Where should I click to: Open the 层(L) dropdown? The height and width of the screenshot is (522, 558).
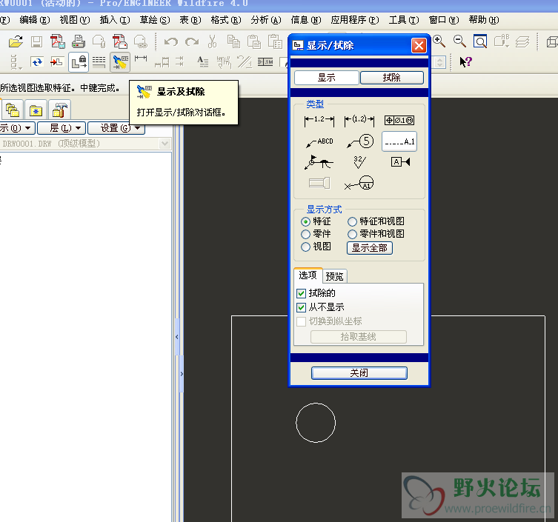click(x=62, y=127)
